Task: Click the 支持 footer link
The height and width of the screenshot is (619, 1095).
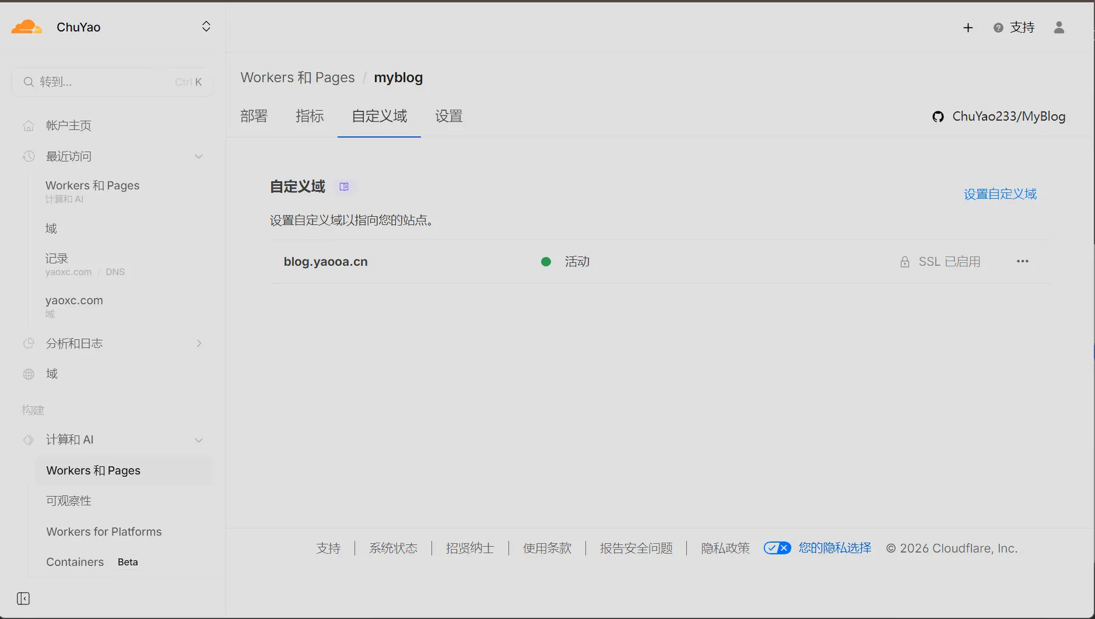Action: (x=328, y=548)
